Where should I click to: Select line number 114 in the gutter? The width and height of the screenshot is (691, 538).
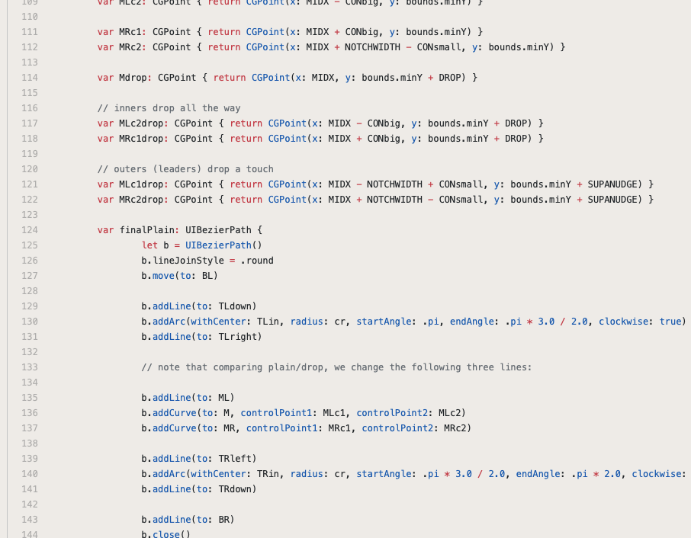[30, 78]
